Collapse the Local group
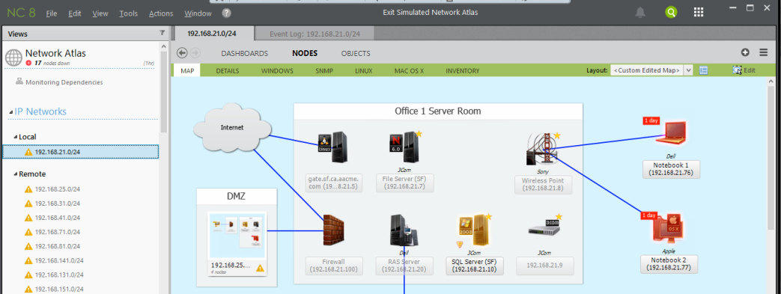Viewport: 781px width, 294px height. 16,137
